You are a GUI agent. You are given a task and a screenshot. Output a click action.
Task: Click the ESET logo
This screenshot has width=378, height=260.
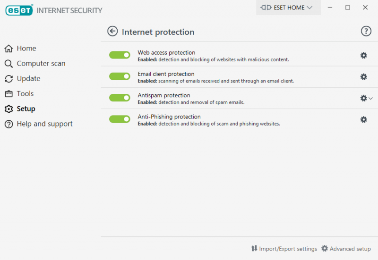[x=19, y=10]
